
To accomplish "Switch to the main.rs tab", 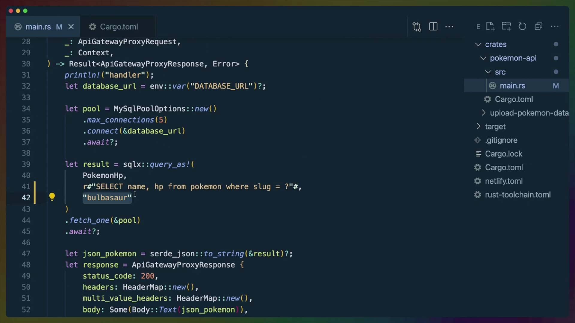I will pyautogui.click(x=43, y=27).
